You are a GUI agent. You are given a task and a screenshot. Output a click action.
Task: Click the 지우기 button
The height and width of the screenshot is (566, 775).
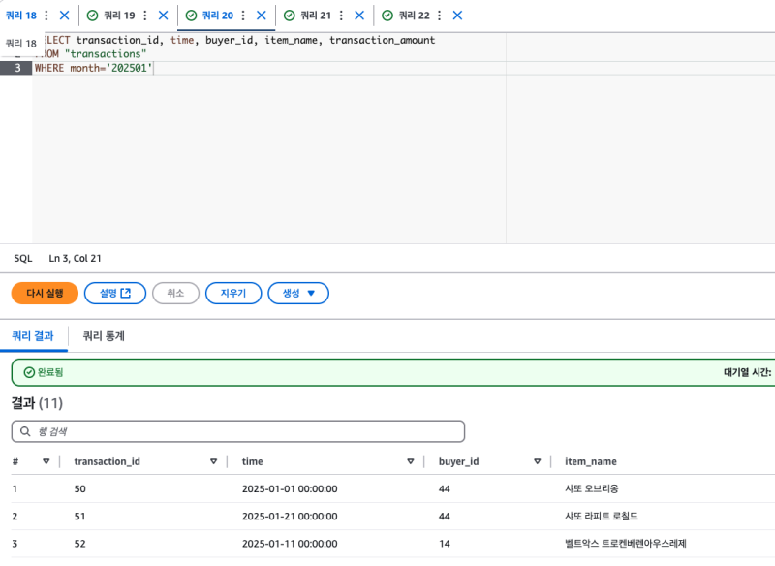[x=233, y=293]
